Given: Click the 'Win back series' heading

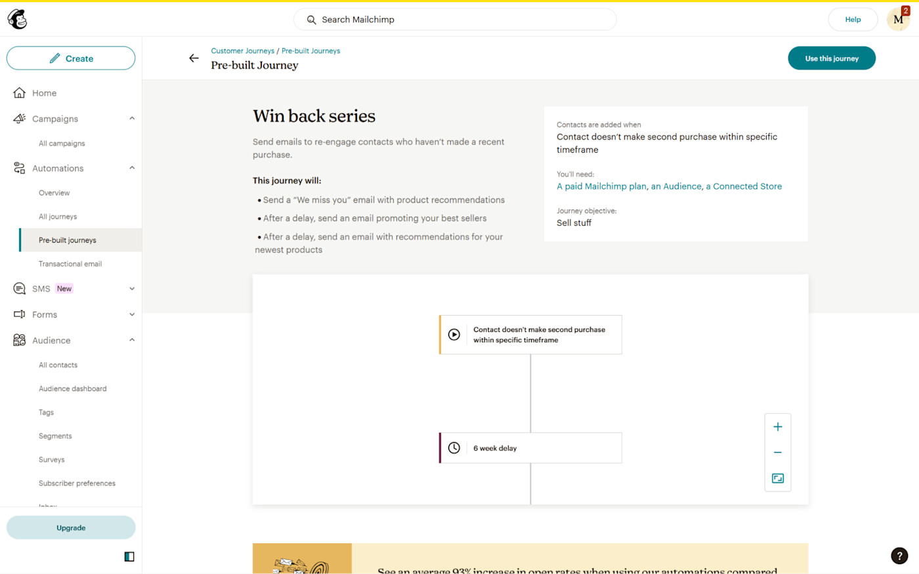Looking at the screenshot, I should [x=314, y=116].
